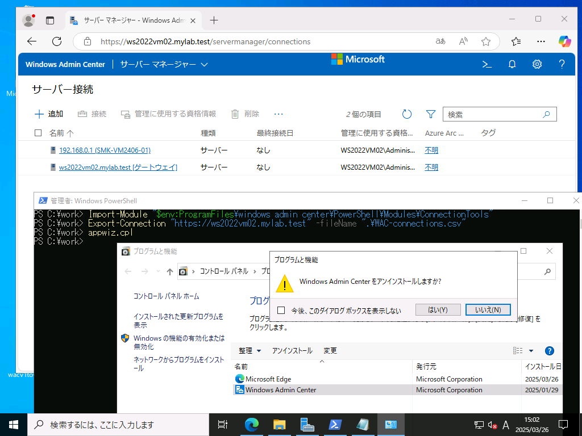
Task: Click 接続 toolbar command
Action: click(x=92, y=114)
